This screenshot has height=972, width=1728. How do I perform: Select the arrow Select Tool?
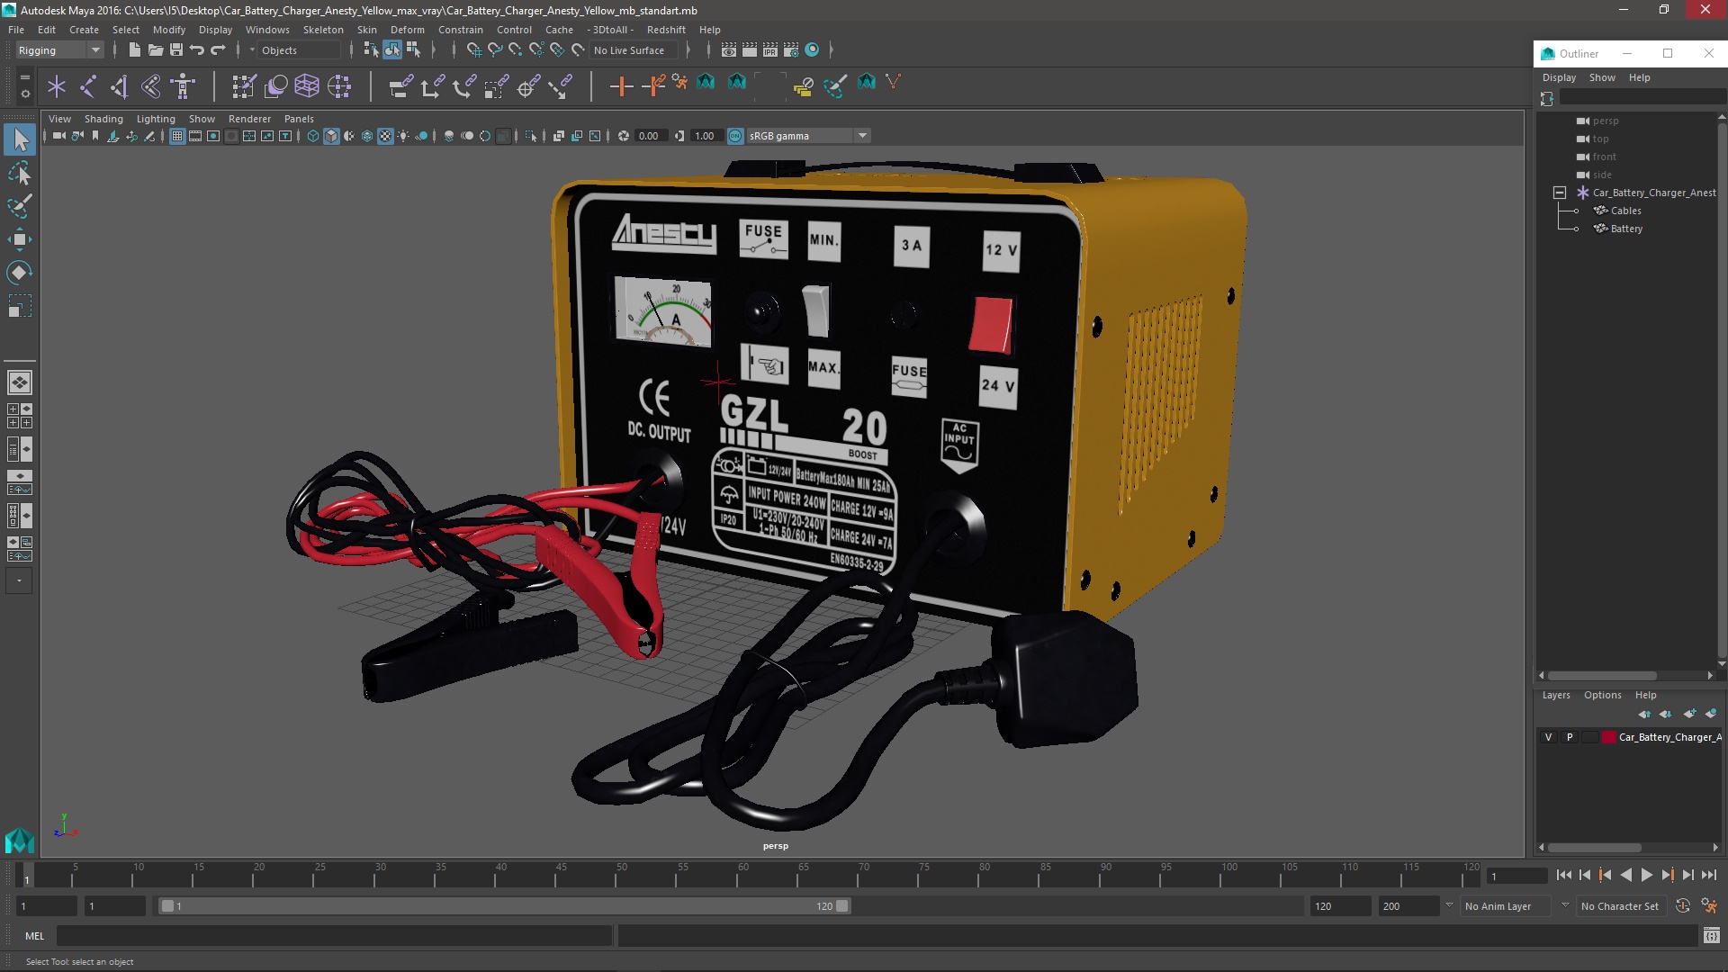pos(20,139)
